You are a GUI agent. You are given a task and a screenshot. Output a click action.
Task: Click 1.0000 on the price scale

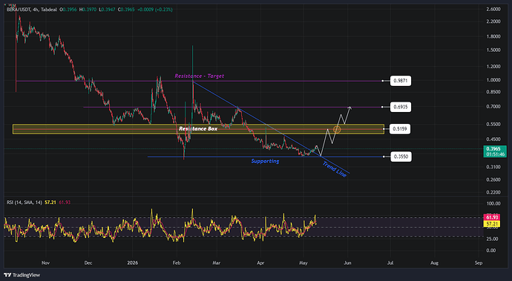click(x=493, y=80)
